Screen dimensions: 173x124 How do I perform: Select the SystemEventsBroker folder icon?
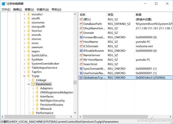tap(29, 64)
